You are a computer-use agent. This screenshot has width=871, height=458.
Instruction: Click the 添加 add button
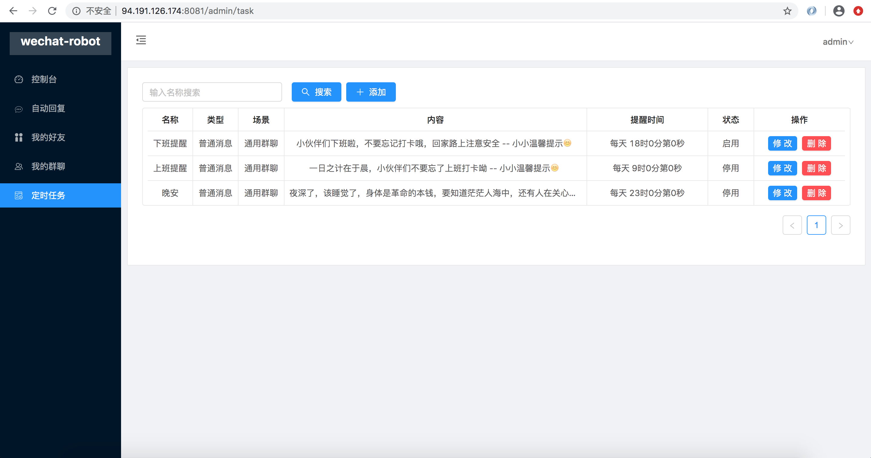pos(370,92)
